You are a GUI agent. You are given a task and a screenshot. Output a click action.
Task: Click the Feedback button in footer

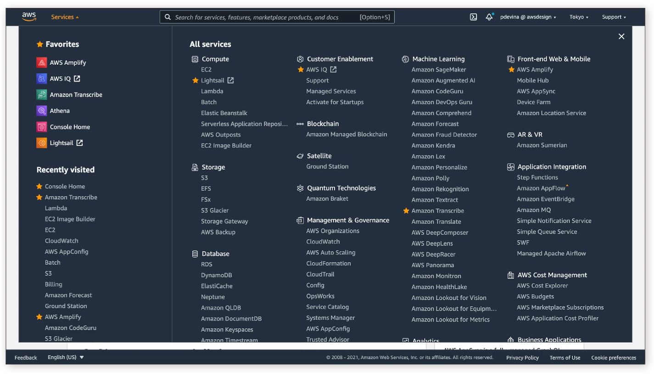[x=26, y=358]
